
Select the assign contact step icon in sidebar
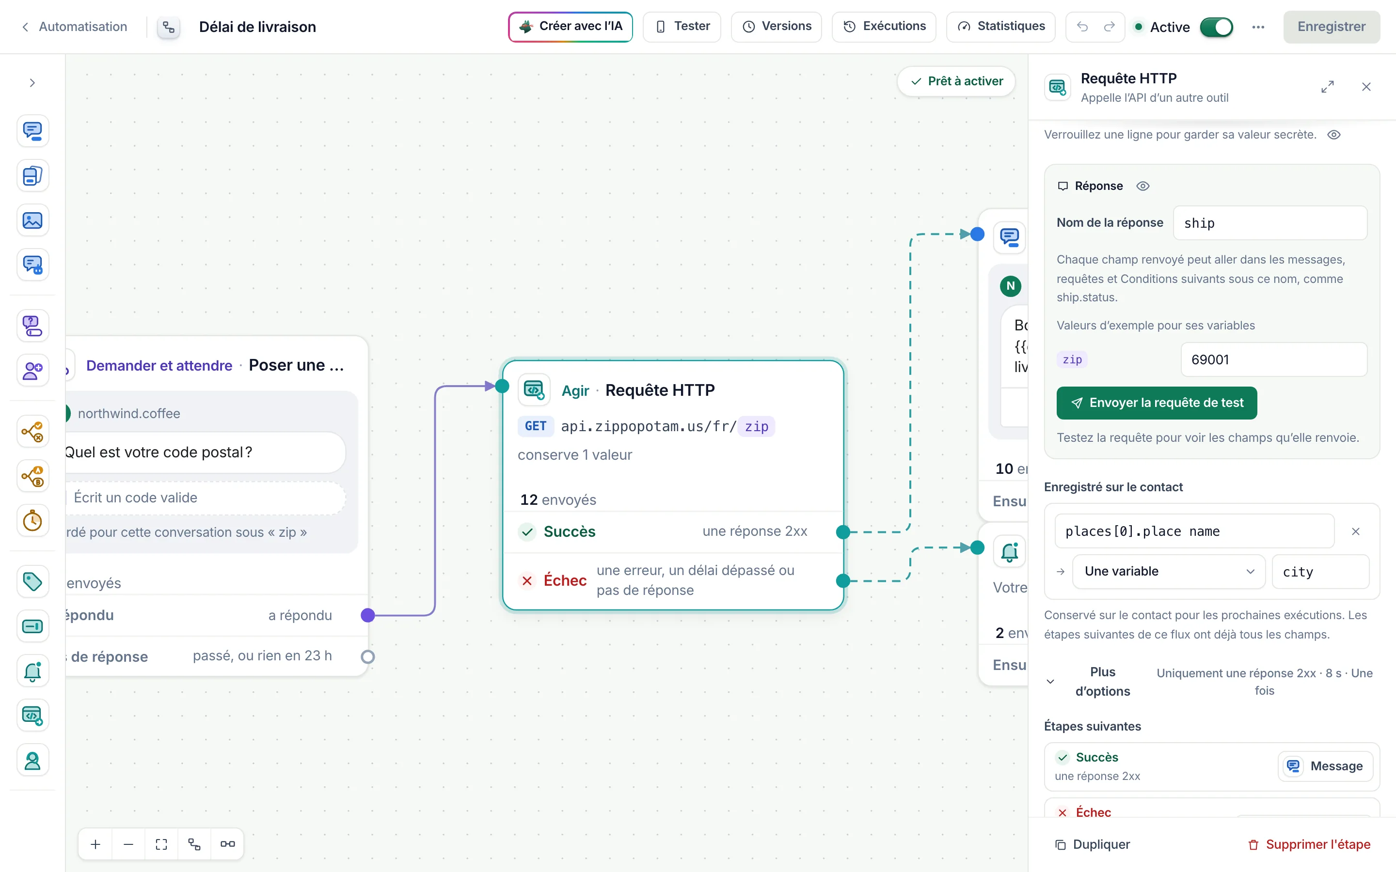pos(32,370)
